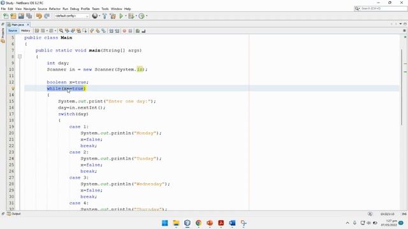Click the Shift Line Right icon
Screen dimensions: 408x229
tap(117, 31)
